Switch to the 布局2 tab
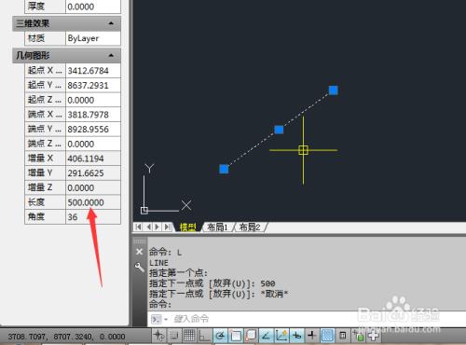 (250, 228)
